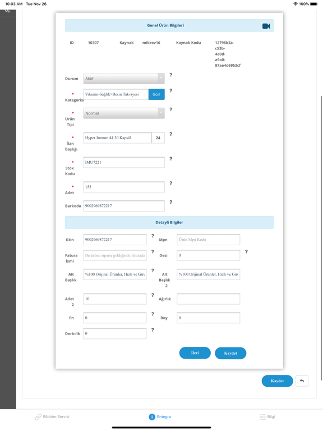The image size is (323, 431).
Task: Click the Kategorisi field Vitamin-Sağlık>Besin Takviyesi
Action: 116,94
